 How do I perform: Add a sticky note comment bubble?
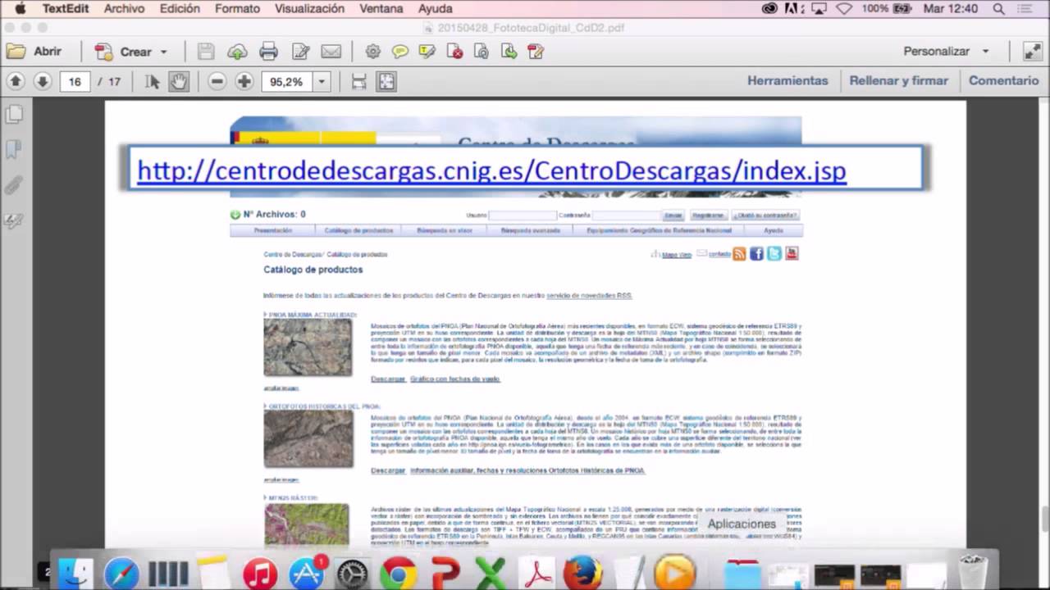(x=400, y=52)
